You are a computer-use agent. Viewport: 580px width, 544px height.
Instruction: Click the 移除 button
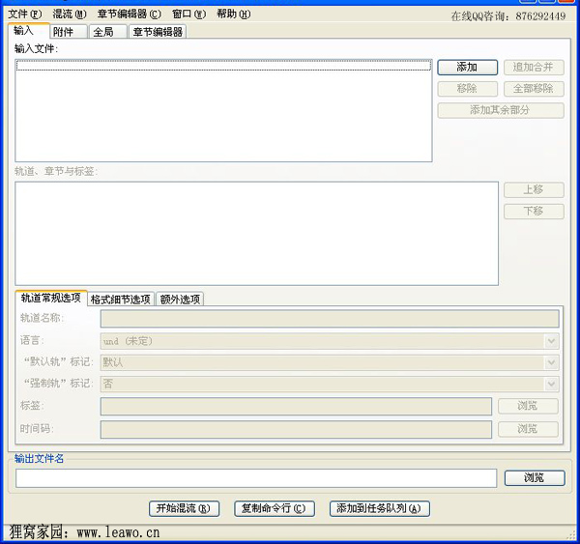[467, 89]
